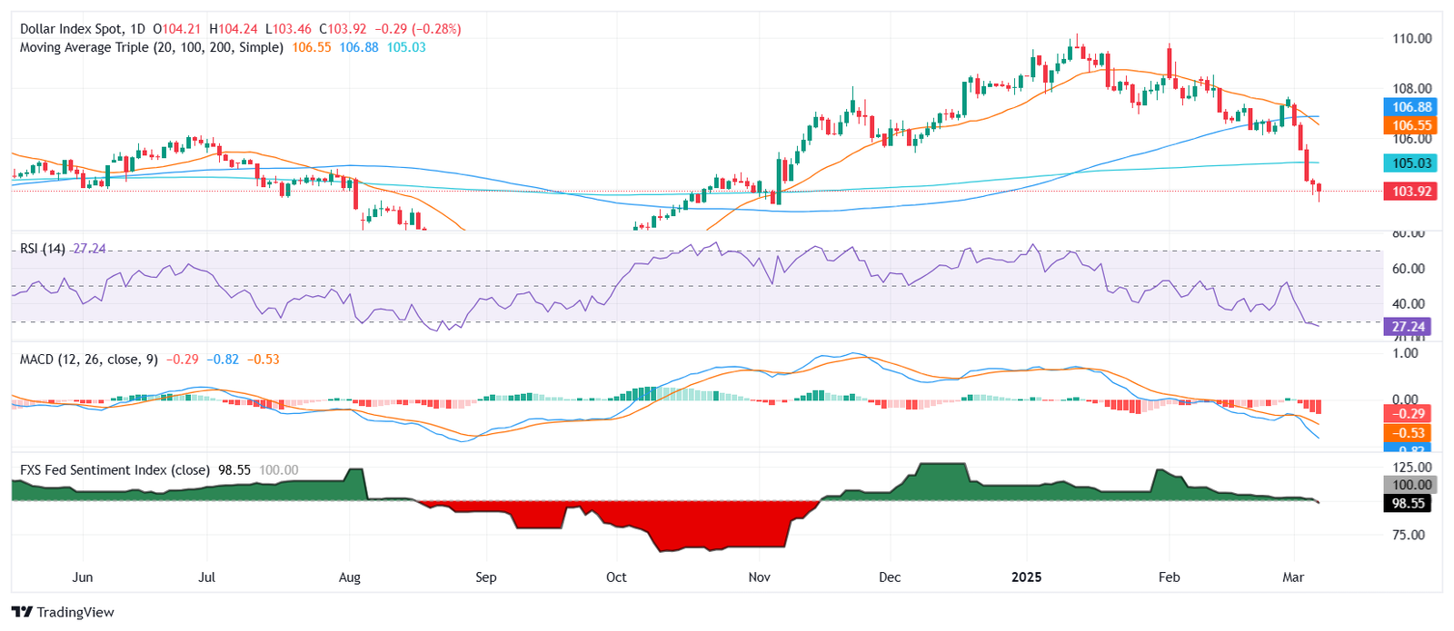Click the Aug label on the time axis
Viewport: 1454px width, 631px height.
(x=349, y=577)
